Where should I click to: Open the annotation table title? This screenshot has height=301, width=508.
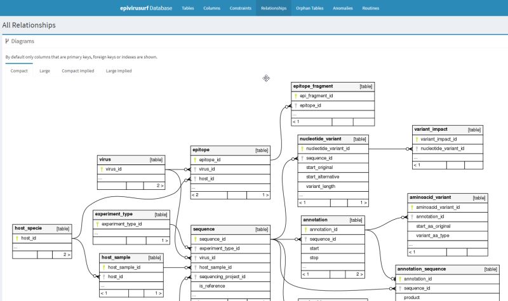tap(315, 220)
